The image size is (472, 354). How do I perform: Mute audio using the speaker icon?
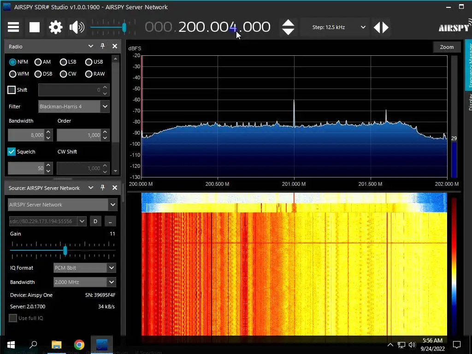click(x=77, y=27)
